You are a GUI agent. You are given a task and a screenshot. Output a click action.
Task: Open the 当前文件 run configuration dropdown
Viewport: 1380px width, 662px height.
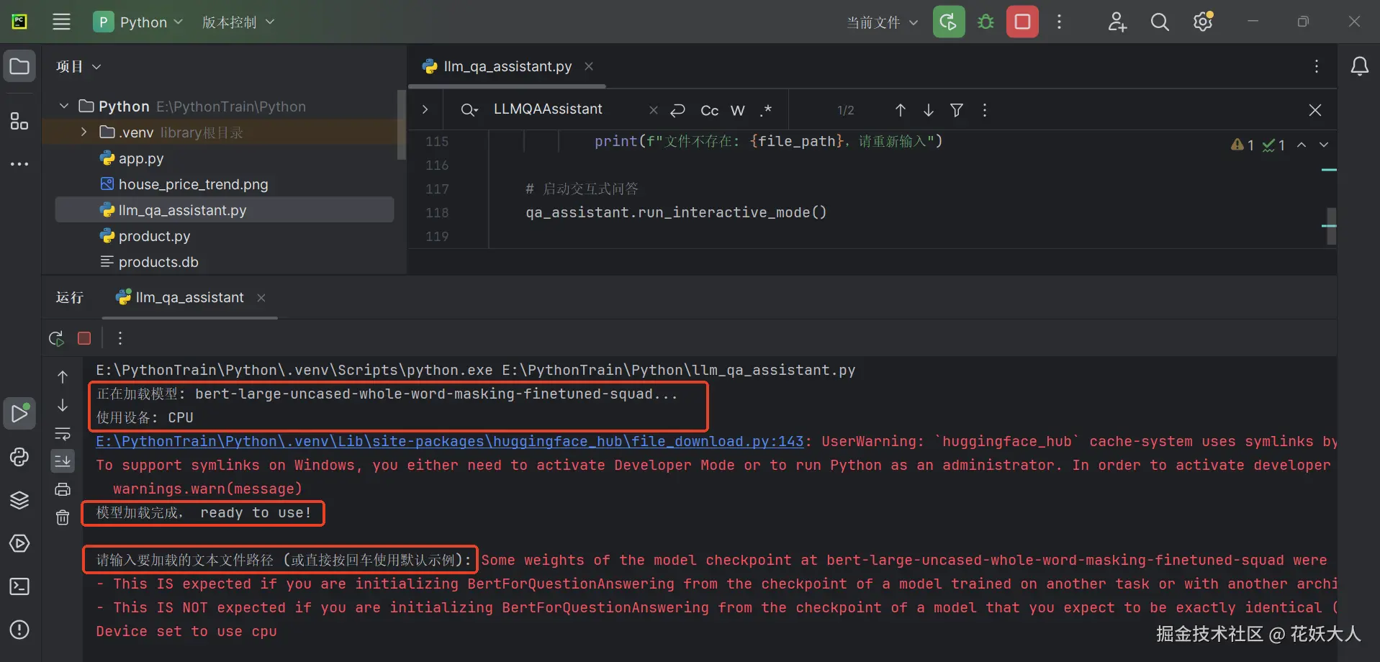(882, 22)
